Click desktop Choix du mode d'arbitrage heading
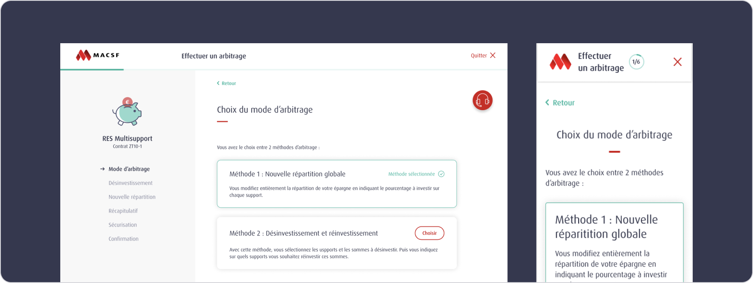Viewport: 753px width, 283px height. [x=265, y=110]
